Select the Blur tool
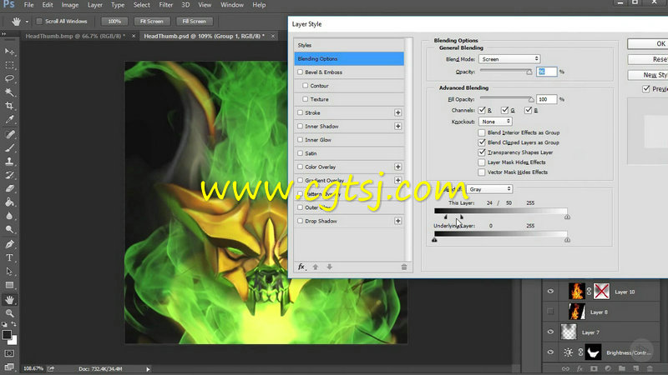Screen dimensions: 668x375 point(9,216)
